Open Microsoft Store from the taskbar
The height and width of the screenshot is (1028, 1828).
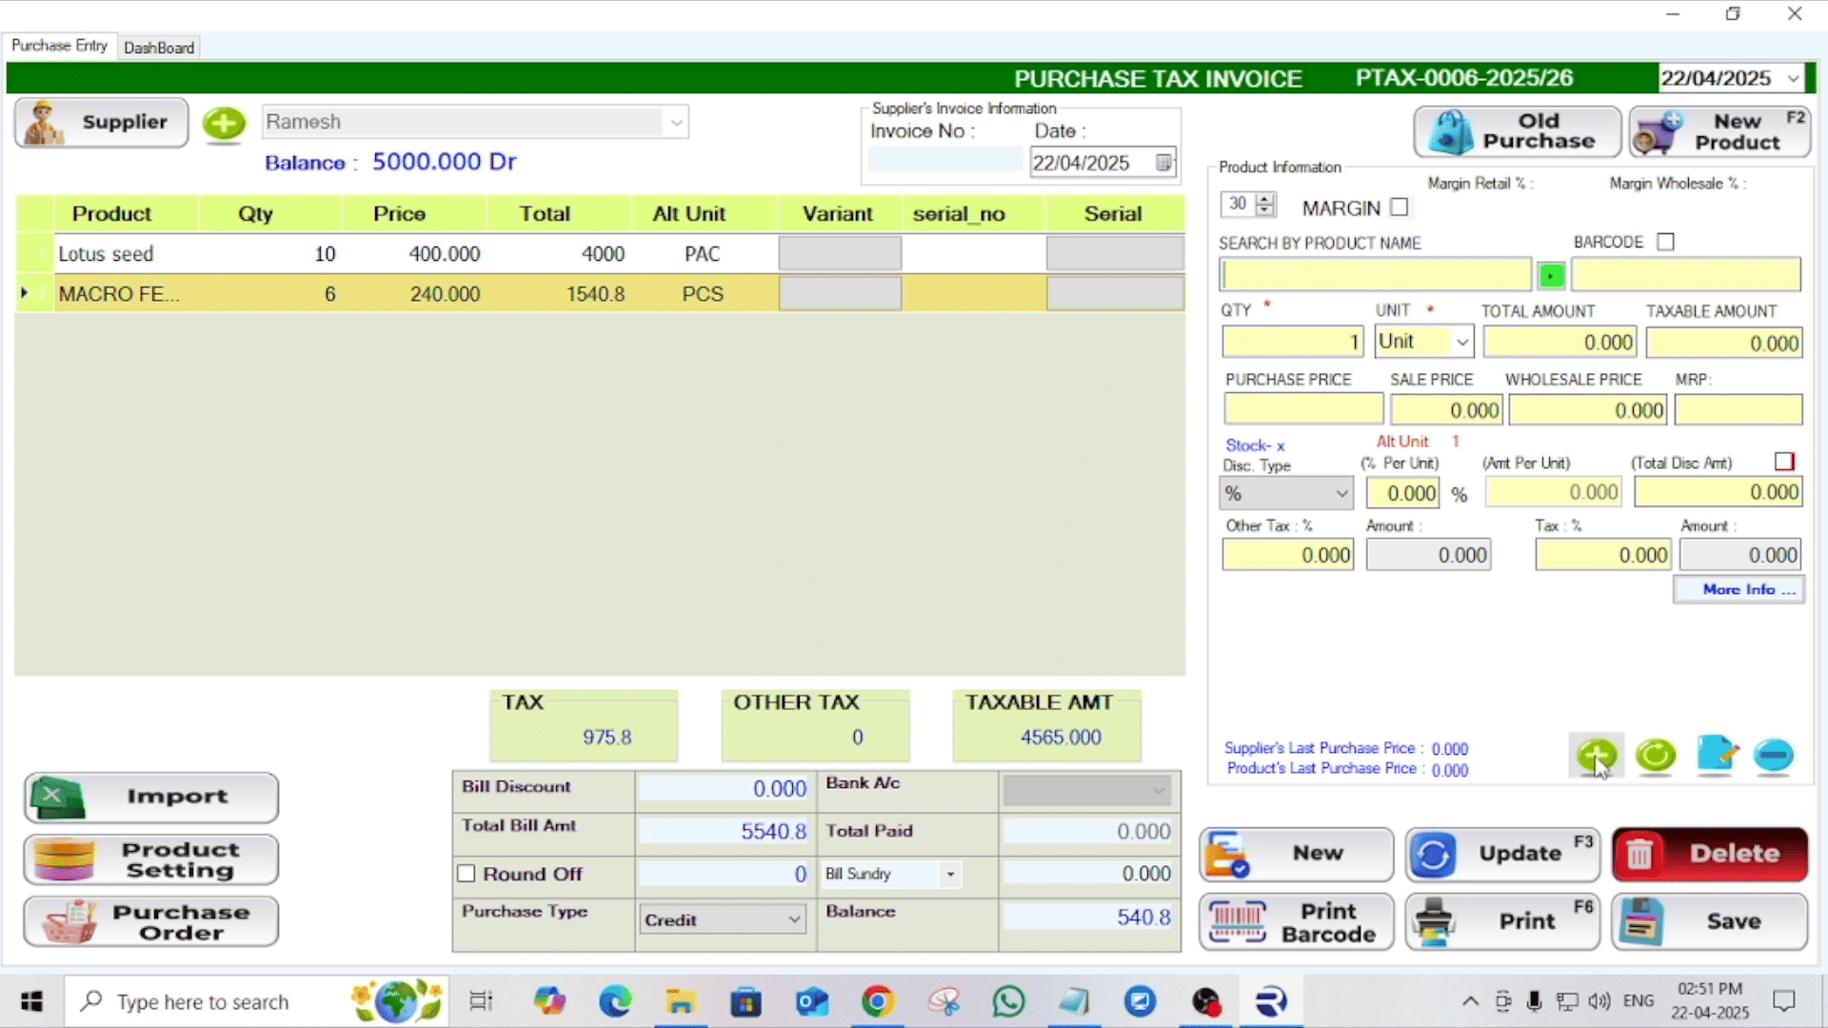tap(745, 1001)
